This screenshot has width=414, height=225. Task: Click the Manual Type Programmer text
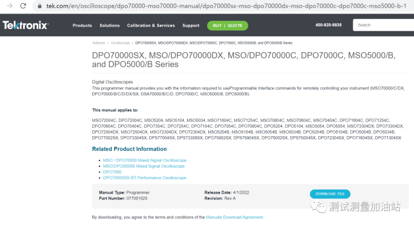click(124, 192)
